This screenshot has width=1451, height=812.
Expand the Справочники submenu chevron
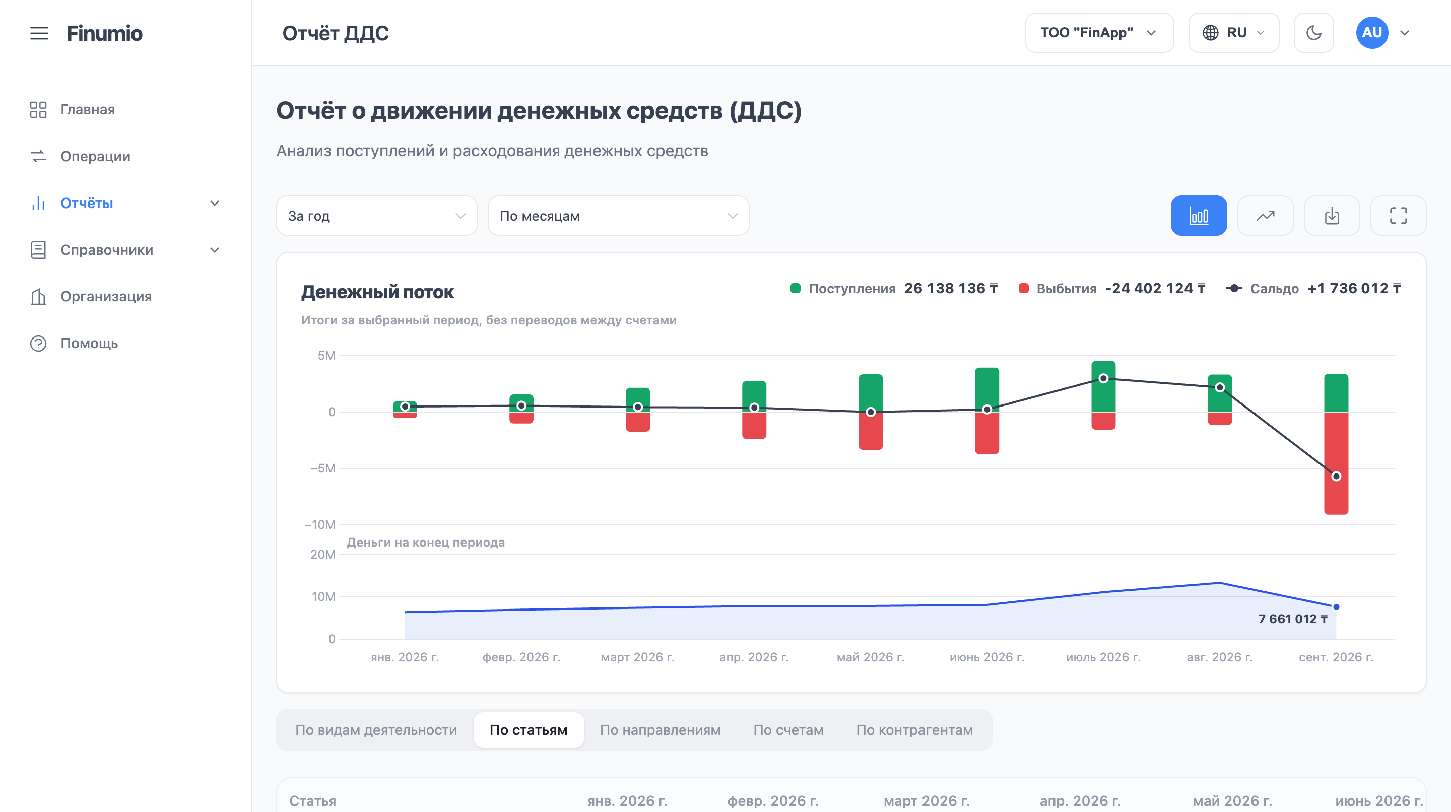215,250
